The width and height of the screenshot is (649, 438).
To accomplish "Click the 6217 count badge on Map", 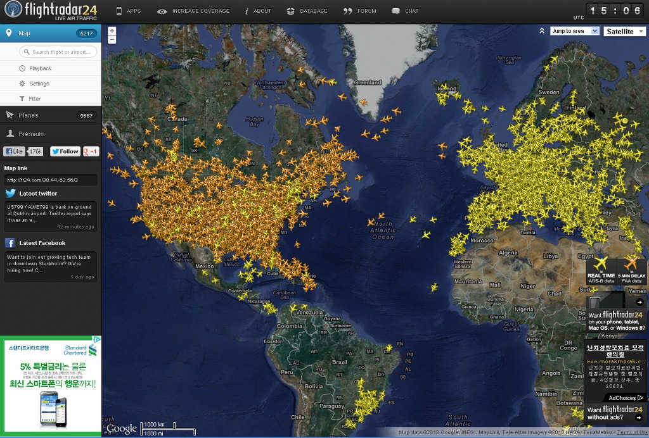I will point(86,34).
